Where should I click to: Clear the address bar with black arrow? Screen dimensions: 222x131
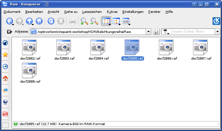pyautogui.click(x=10, y=32)
